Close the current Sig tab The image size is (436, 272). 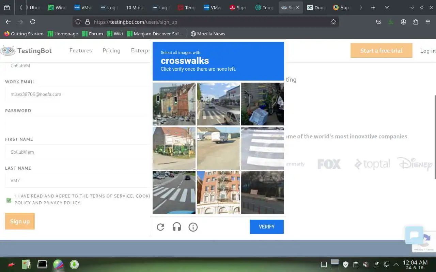click(298, 7)
